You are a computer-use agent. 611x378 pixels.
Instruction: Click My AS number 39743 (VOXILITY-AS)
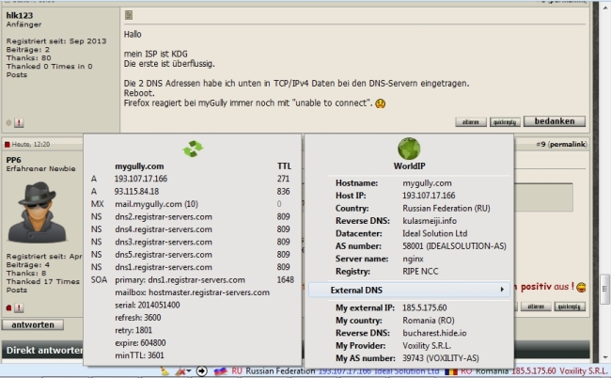(440, 358)
